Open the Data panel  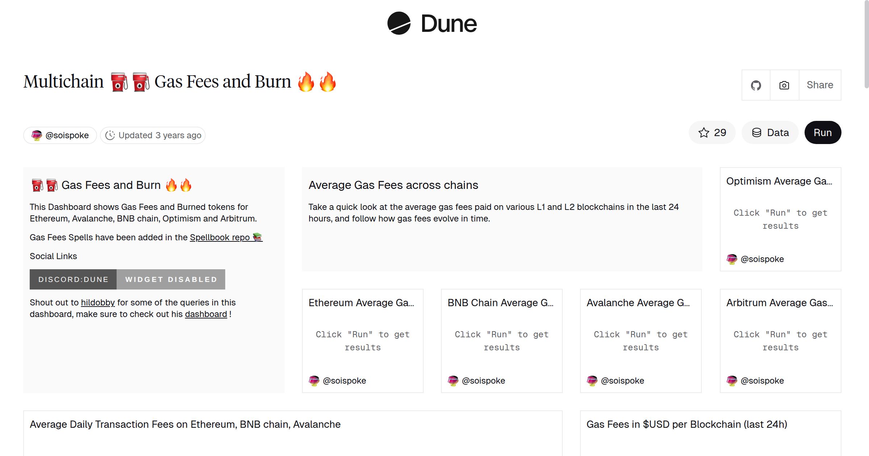click(770, 132)
